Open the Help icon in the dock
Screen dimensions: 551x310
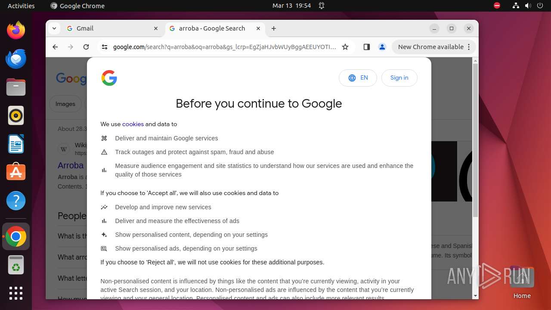click(16, 201)
